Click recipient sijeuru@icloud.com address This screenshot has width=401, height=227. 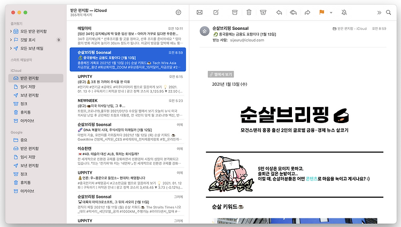pos(247,40)
